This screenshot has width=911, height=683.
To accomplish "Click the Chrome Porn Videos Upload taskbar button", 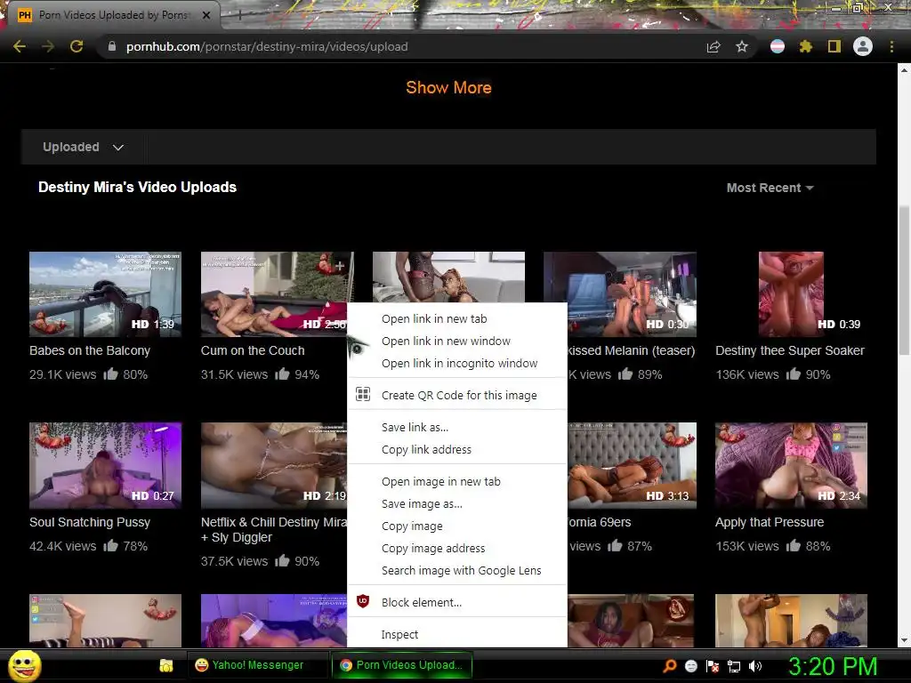I will [x=401, y=665].
